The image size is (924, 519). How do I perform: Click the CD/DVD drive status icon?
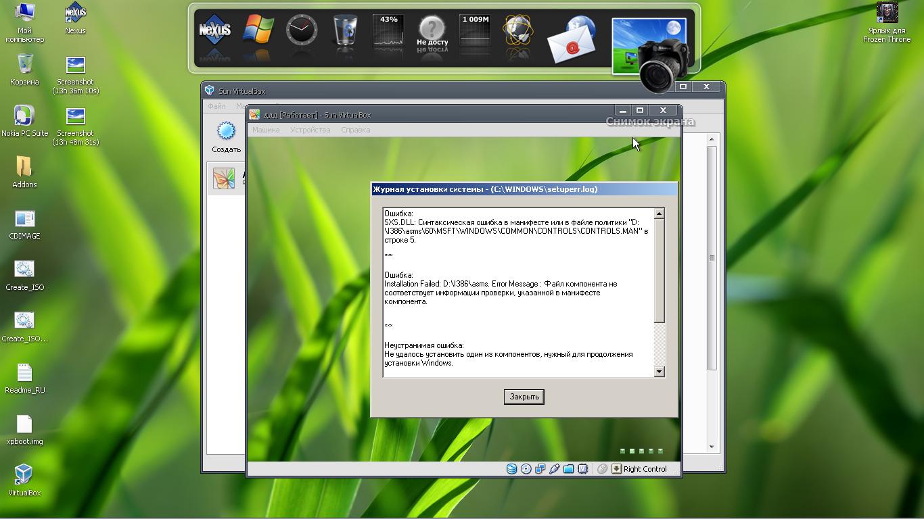pos(526,469)
